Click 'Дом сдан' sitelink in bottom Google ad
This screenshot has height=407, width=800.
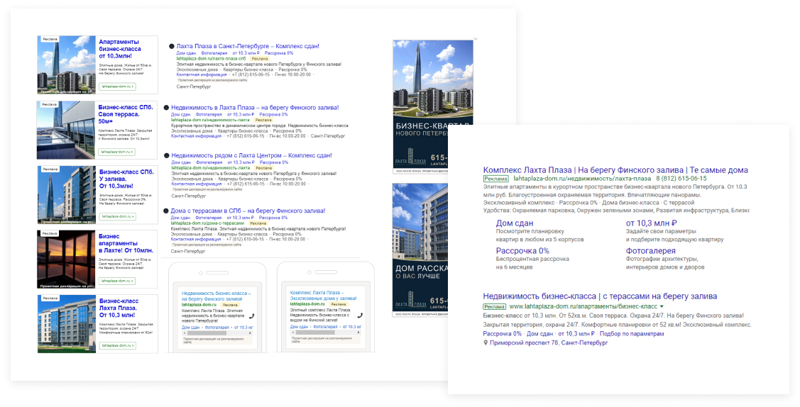click(539, 334)
